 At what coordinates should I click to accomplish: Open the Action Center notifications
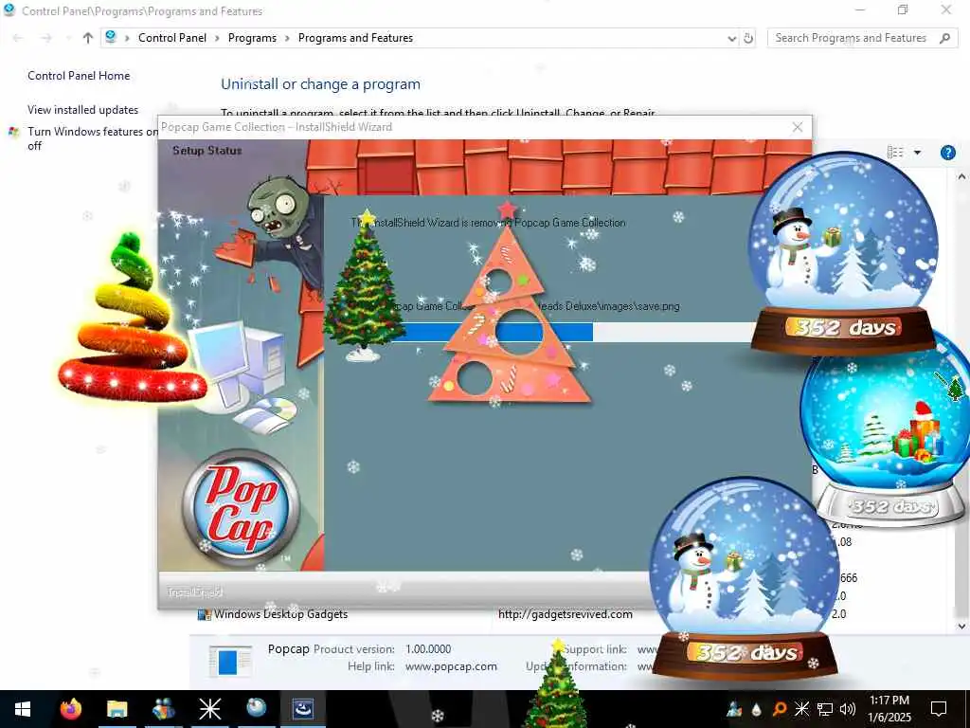[x=939, y=709]
